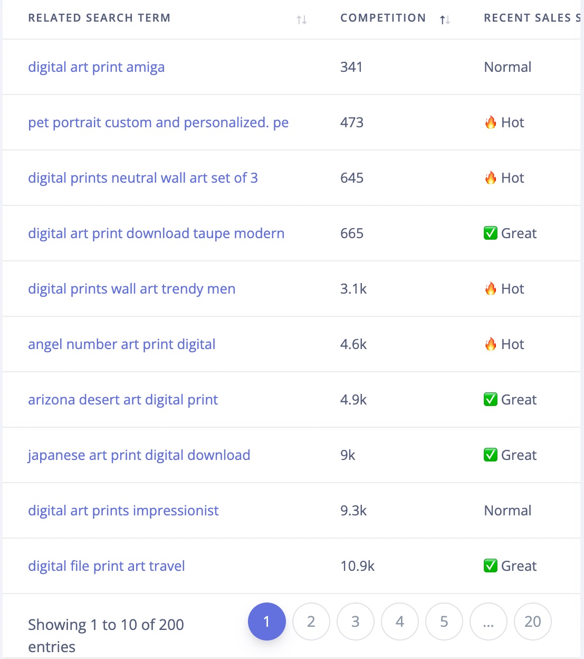584x659 pixels.
Task: Navigate to page 5 of results
Action: (444, 622)
